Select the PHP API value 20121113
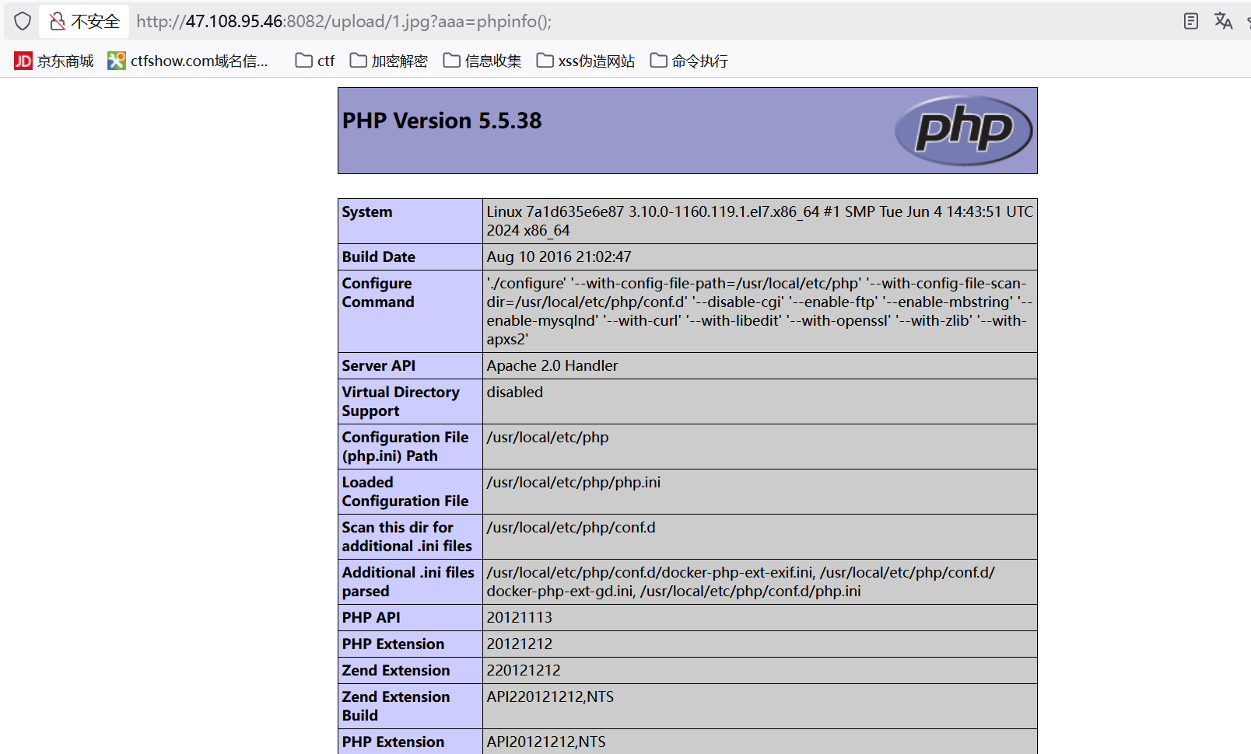This screenshot has height=754, width=1251. [x=520, y=617]
